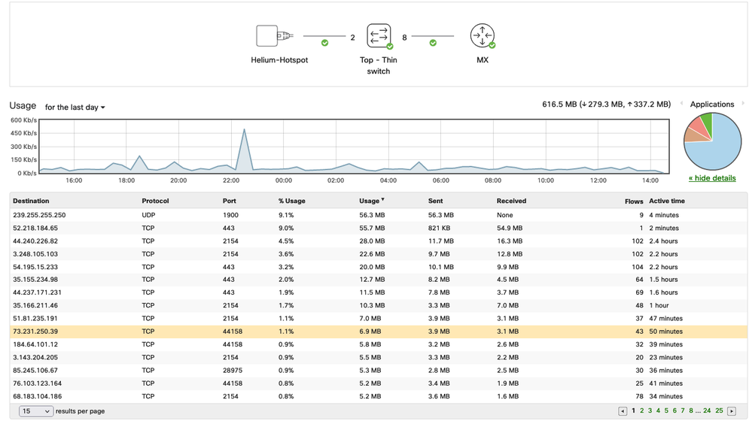
Task: Go to page 8 of results
Action: click(x=690, y=410)
